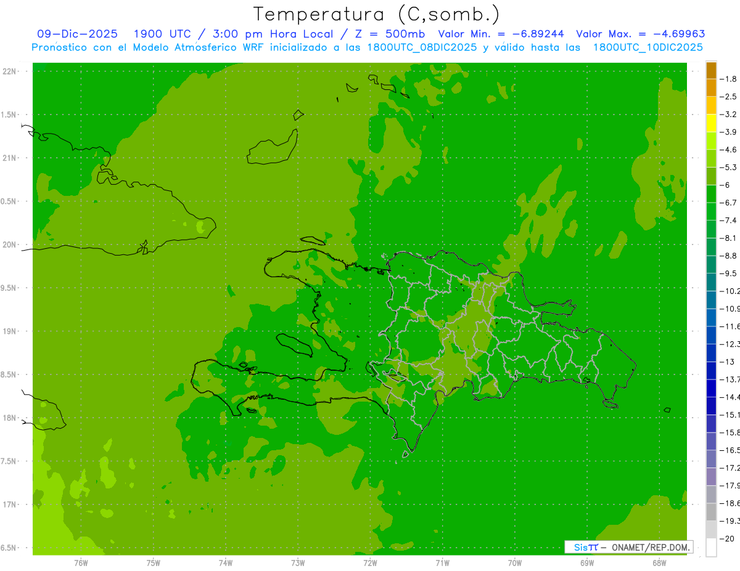
Task: Click the "-6.7" colorbar label
Action: tap(728, 203)
